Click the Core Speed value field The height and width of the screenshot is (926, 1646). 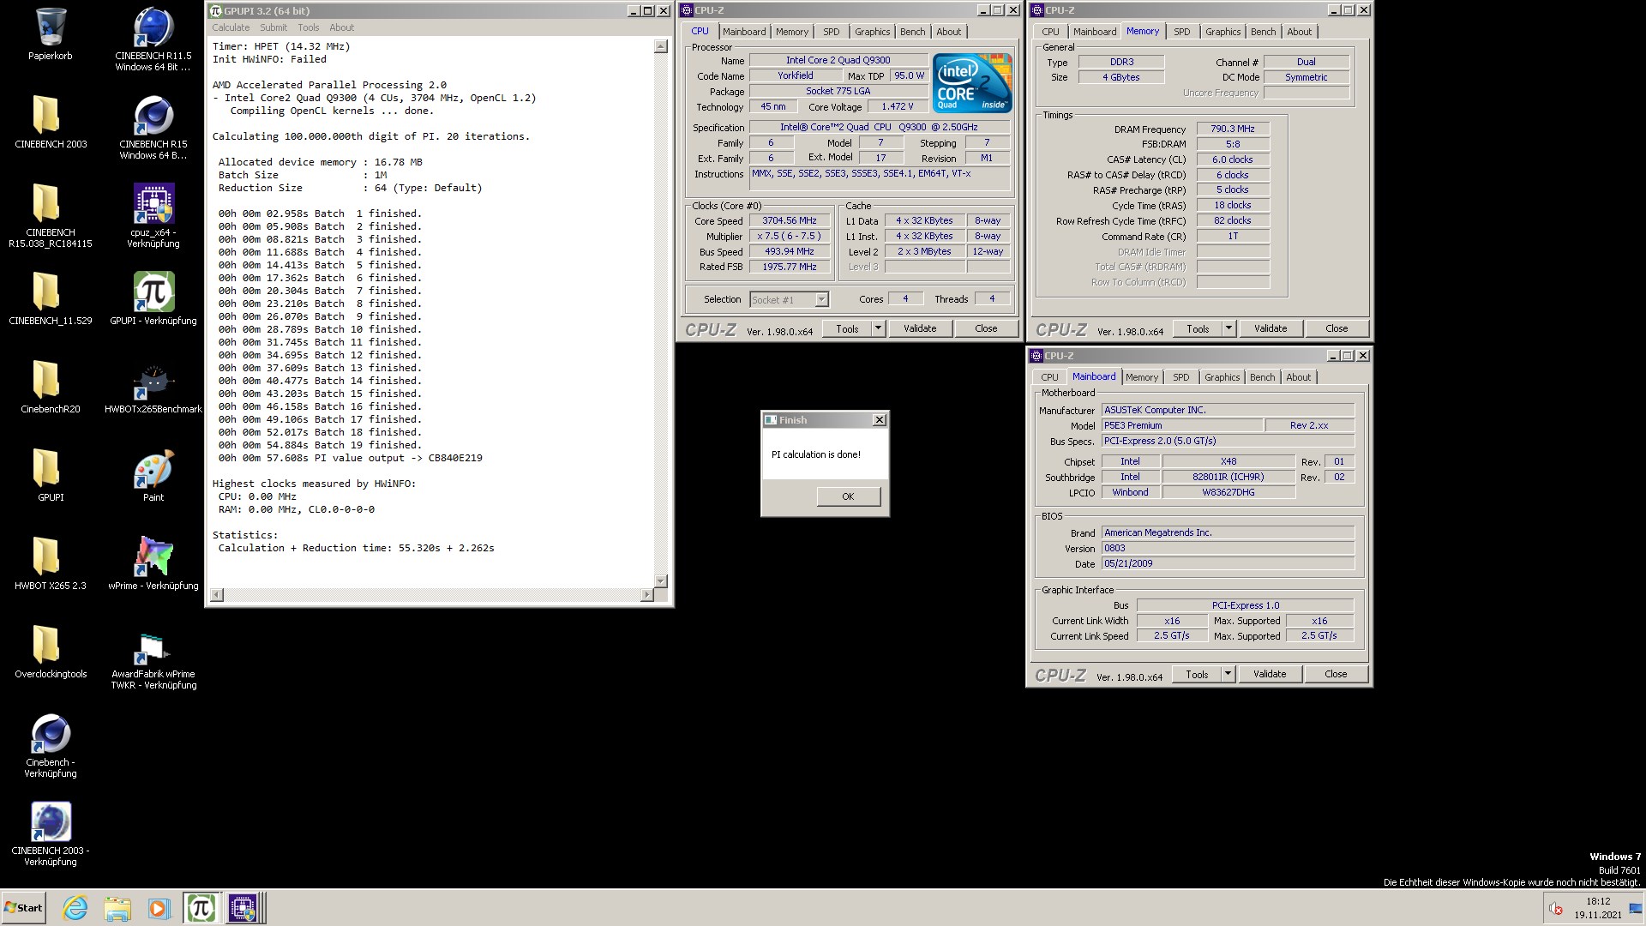tap(790, 220)
